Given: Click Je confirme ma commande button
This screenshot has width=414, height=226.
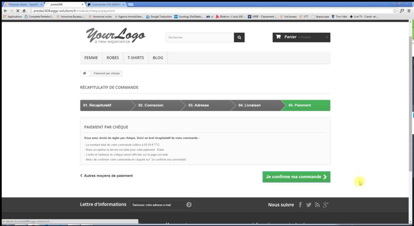Looking at the screenshot, I should [x=296, y=177].
